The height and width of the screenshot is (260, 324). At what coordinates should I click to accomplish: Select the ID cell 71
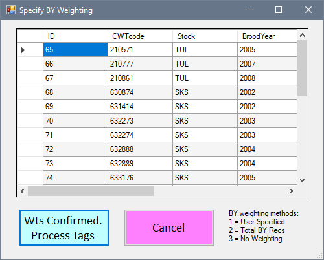click(75, 135)
